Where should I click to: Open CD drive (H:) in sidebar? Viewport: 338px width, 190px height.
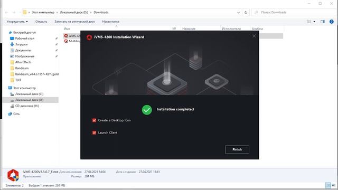[x=27, y=106]
